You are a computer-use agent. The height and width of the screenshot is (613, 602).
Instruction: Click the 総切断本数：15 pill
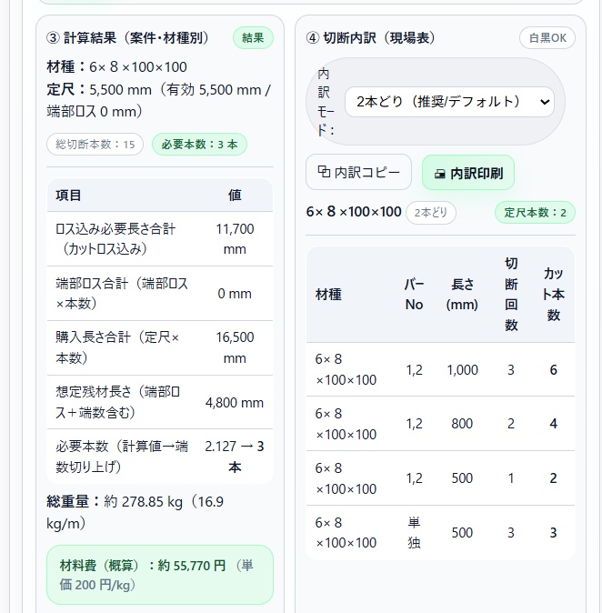95,145
